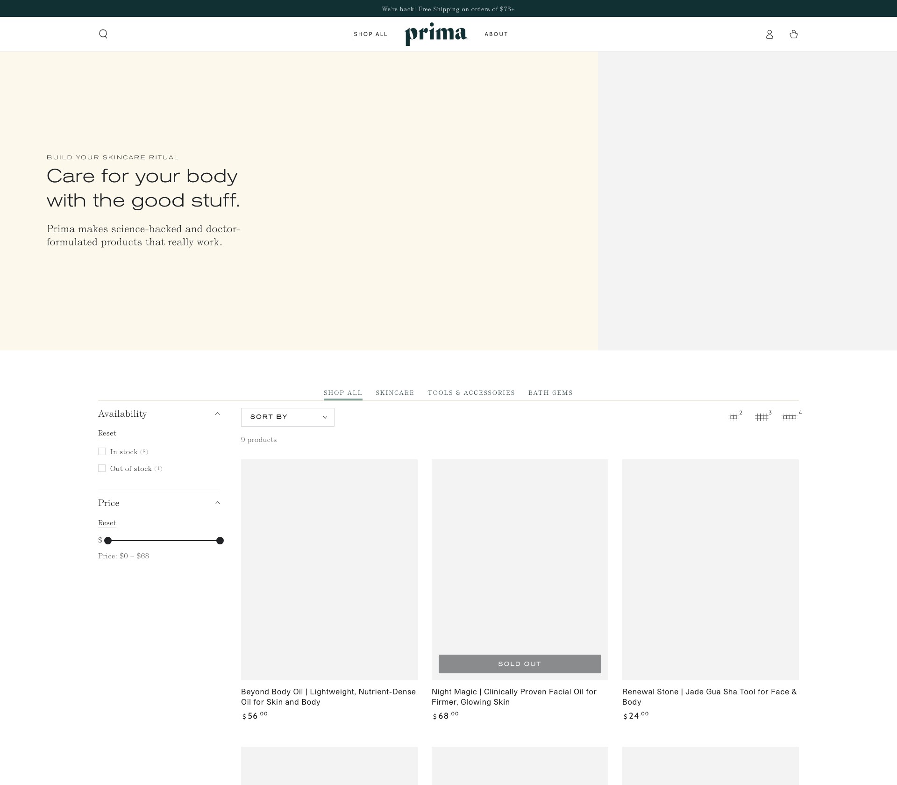Check the Out of stock filter
Image resolution: width=897 pixels, height=785 pixels.
click(102, 468)
